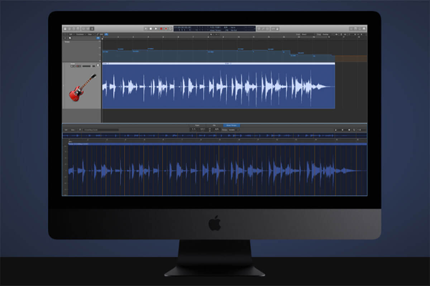Select the guitar audio region waveform

(218, 87)
